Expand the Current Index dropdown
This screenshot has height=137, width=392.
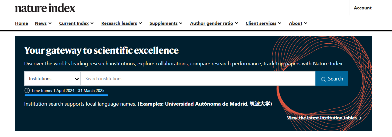point(76,23)
